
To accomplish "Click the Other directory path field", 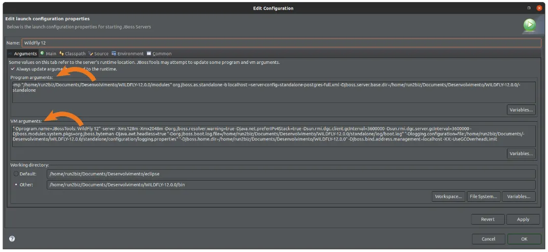I will pos(291,185).
